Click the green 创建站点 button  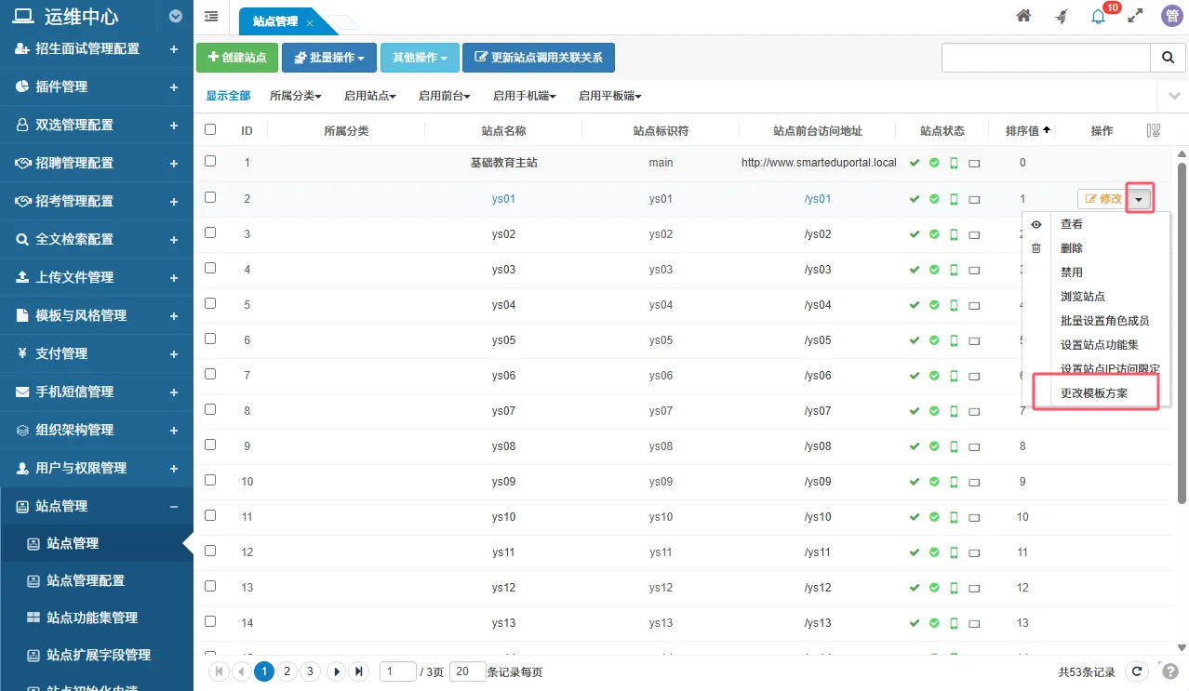coord(236,57)
